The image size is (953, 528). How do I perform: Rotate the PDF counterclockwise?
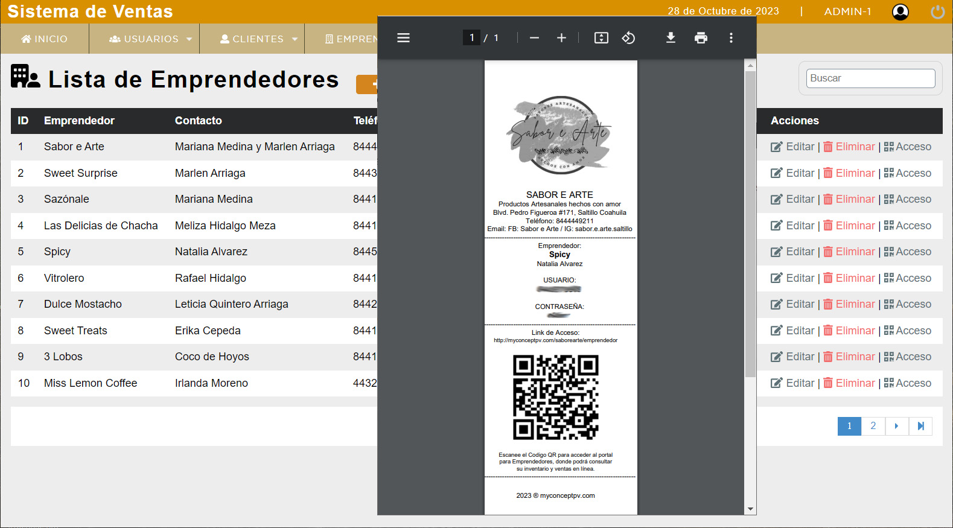pyautogui.click(x=628, y=38)
